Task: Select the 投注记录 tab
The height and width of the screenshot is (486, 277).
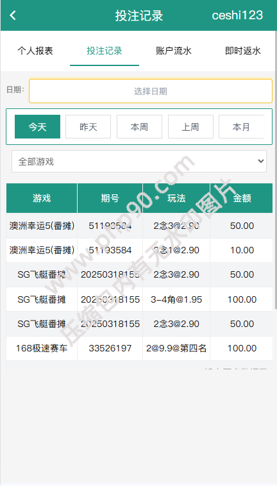Action: 105,51
